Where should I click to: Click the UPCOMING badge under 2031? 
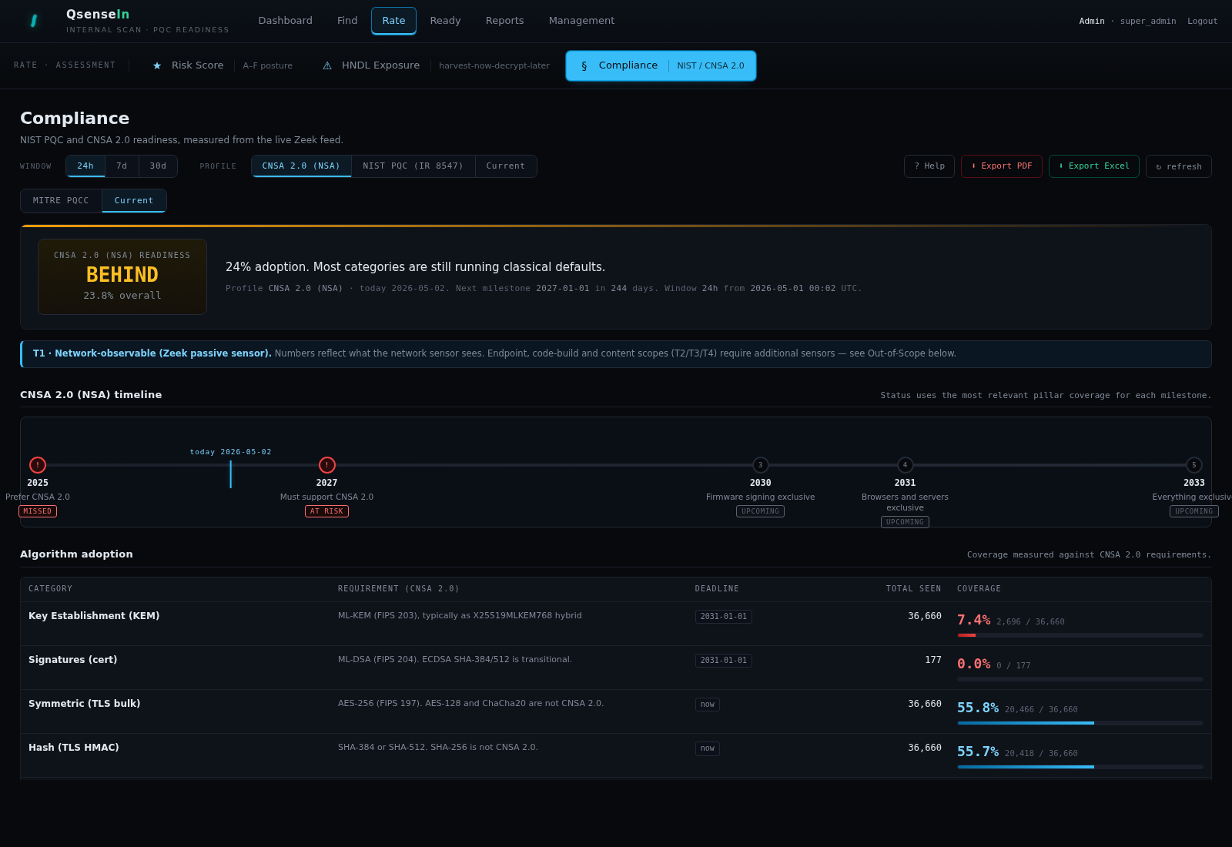pos(906,522)
